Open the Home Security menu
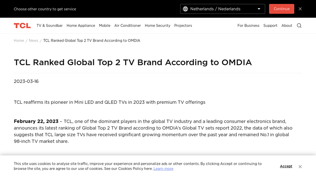This screenshot has height=177, width=316. (157, 26)
